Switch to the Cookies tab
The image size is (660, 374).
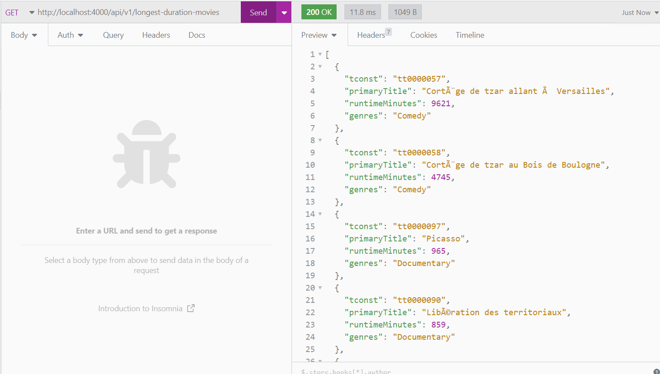click(x=423, y=35)
